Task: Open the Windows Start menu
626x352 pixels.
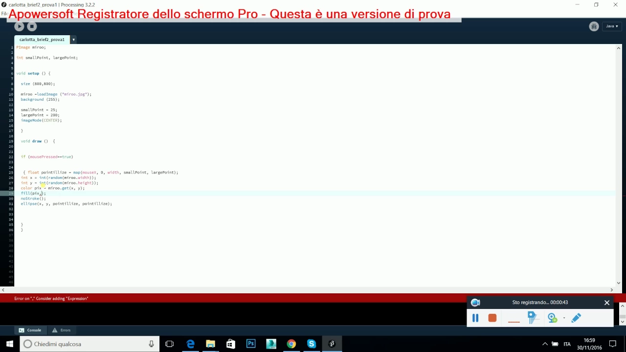Action: pyautogui.click(x=9, y=344)
